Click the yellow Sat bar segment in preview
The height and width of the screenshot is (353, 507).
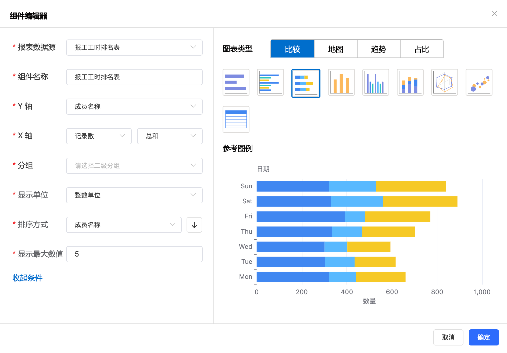(x=420, y=201)
